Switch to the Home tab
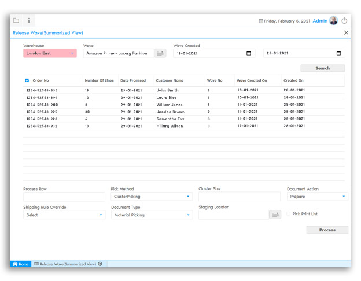The height and width of the screenshot is (281, 361). click(20, 264)
